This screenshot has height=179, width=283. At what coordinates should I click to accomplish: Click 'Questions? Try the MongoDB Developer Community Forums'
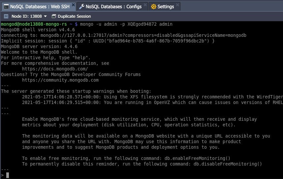pos(71,75)
